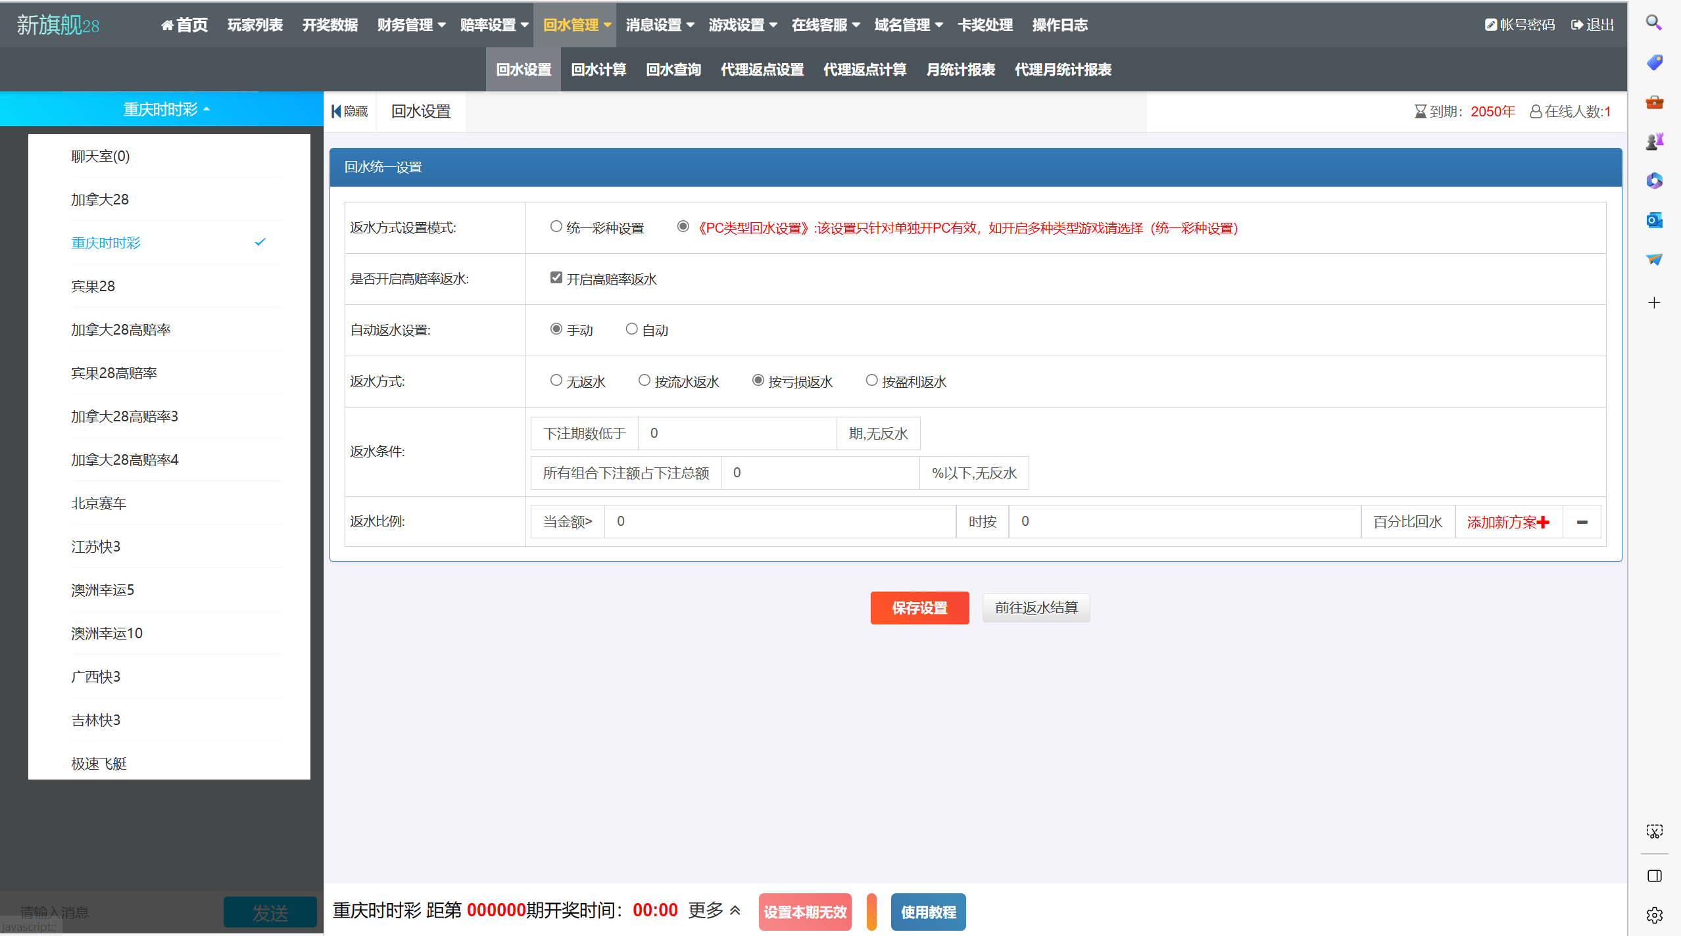
Task: Open 卡奖处理 menu item
Action: (x=985, y=25)
